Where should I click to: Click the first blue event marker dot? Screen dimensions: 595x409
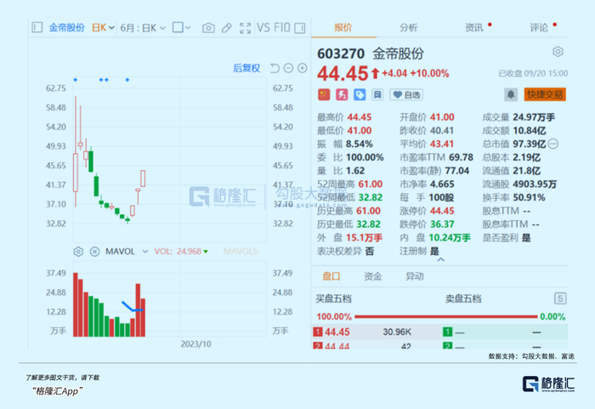75,80
